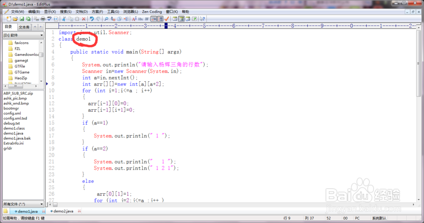Click the Copy icon in toolbar

tap(70, 19)
